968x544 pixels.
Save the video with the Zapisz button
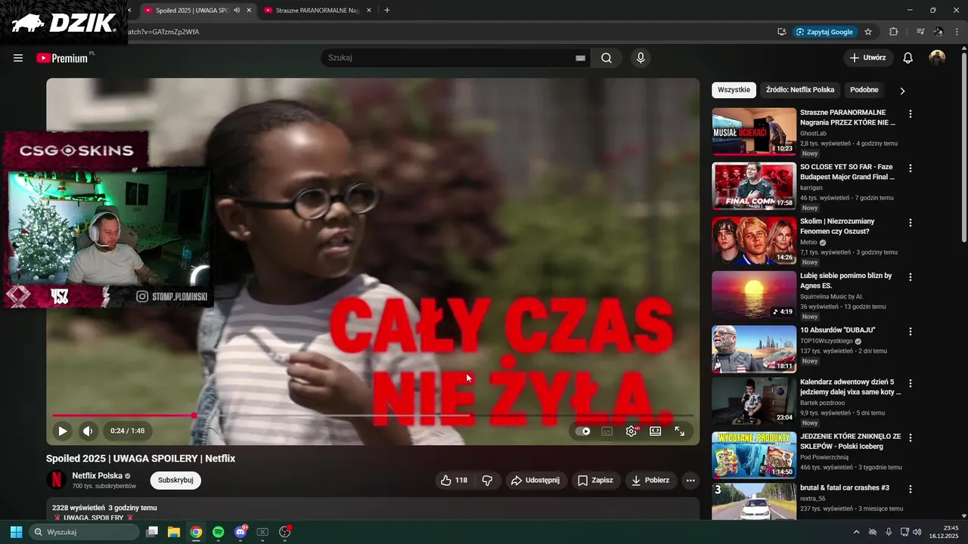pos(595,481)
